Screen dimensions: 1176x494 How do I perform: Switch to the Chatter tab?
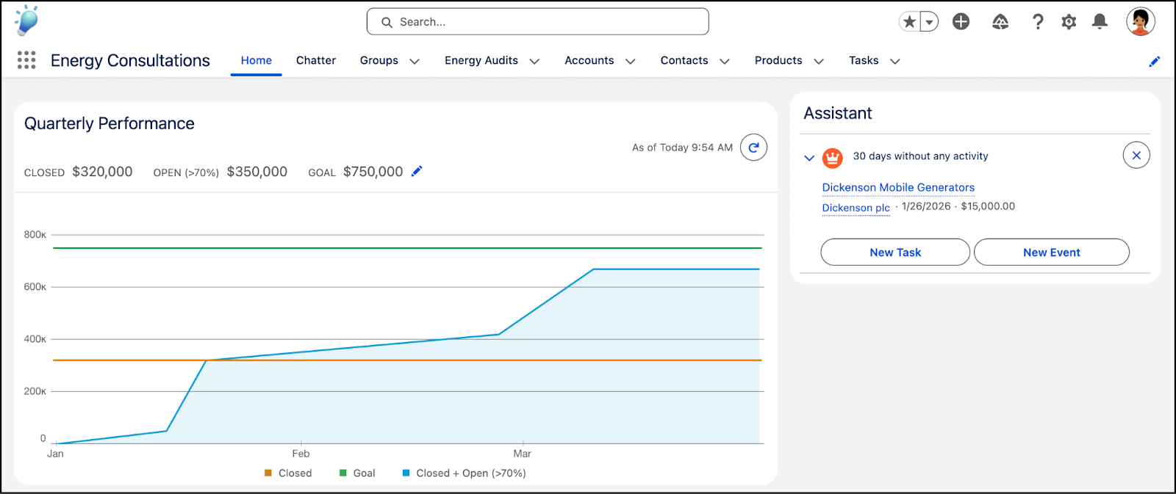pyautogui.click(x=316, y=61)
